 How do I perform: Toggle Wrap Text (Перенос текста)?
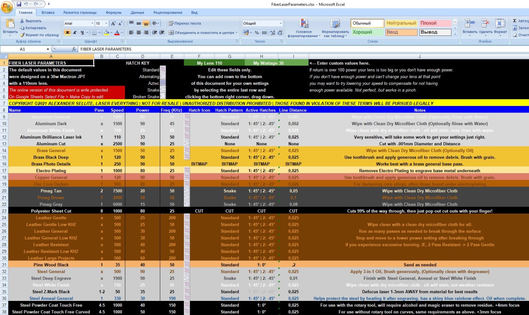click(x=184, y=24)
